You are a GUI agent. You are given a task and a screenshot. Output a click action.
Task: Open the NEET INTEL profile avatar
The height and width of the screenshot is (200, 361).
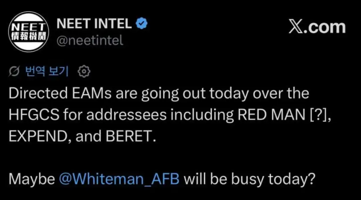point(28,31)
